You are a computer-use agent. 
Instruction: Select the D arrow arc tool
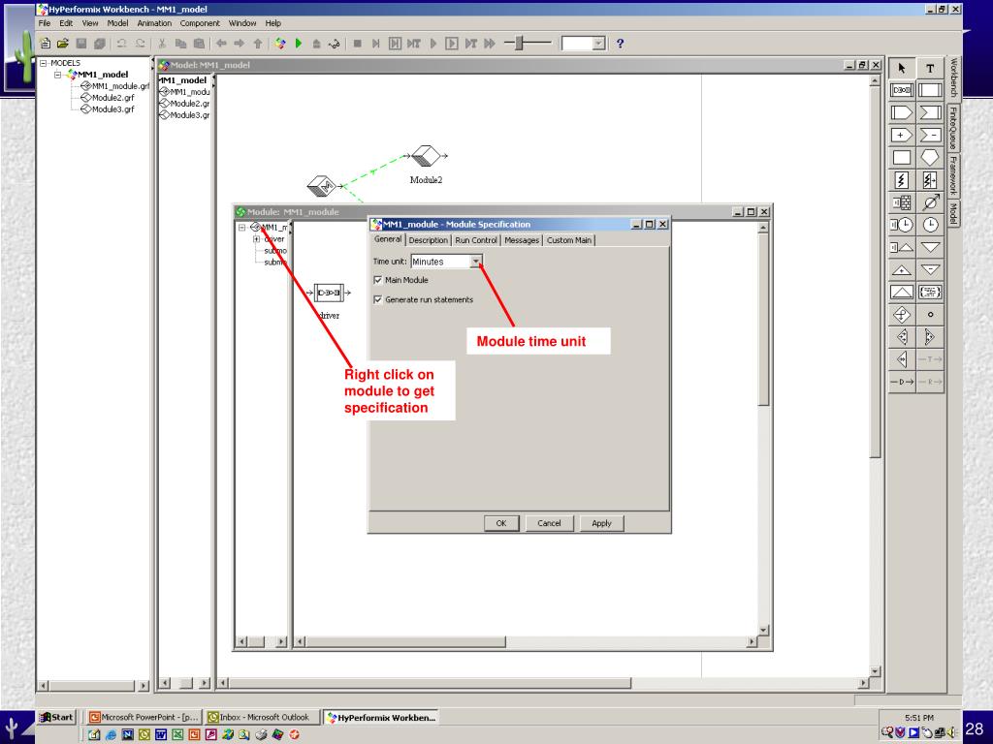coord(902,382)
